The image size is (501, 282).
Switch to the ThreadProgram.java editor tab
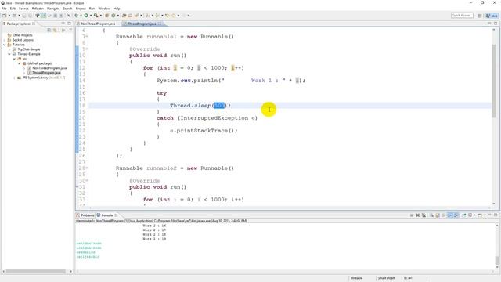pyautogui.click(x=142, y=23)
